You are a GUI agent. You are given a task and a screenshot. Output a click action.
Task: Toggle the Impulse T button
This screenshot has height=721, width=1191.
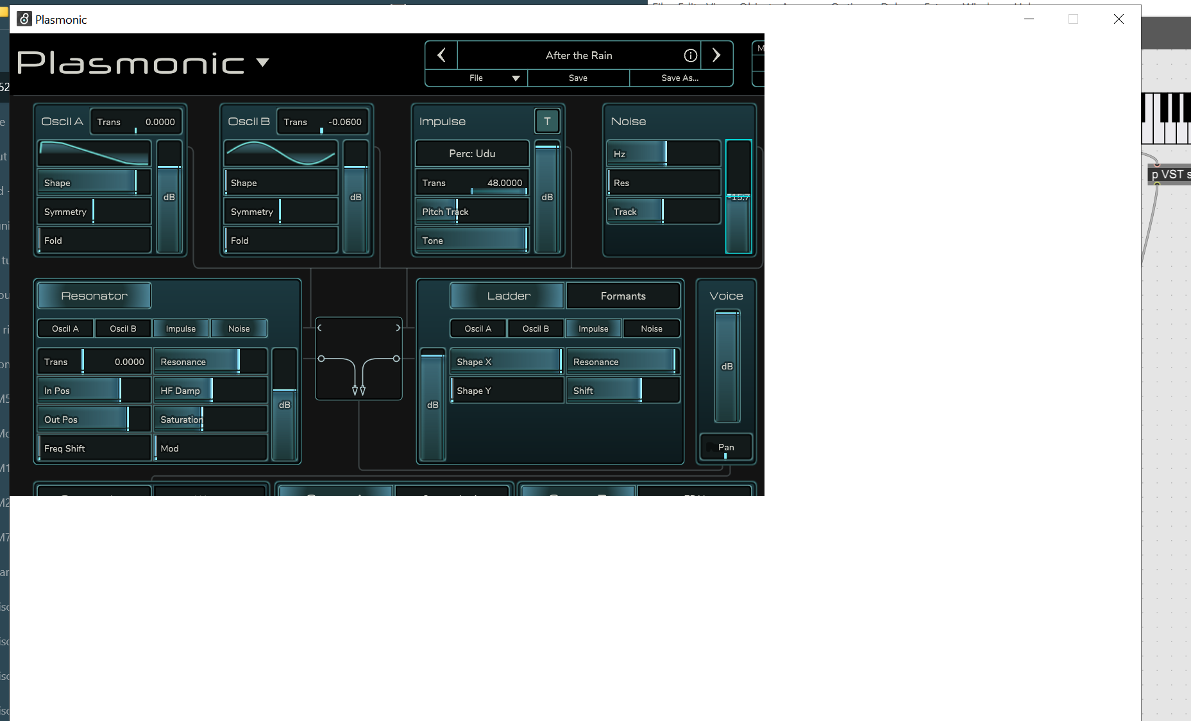(x=547, y=121)
